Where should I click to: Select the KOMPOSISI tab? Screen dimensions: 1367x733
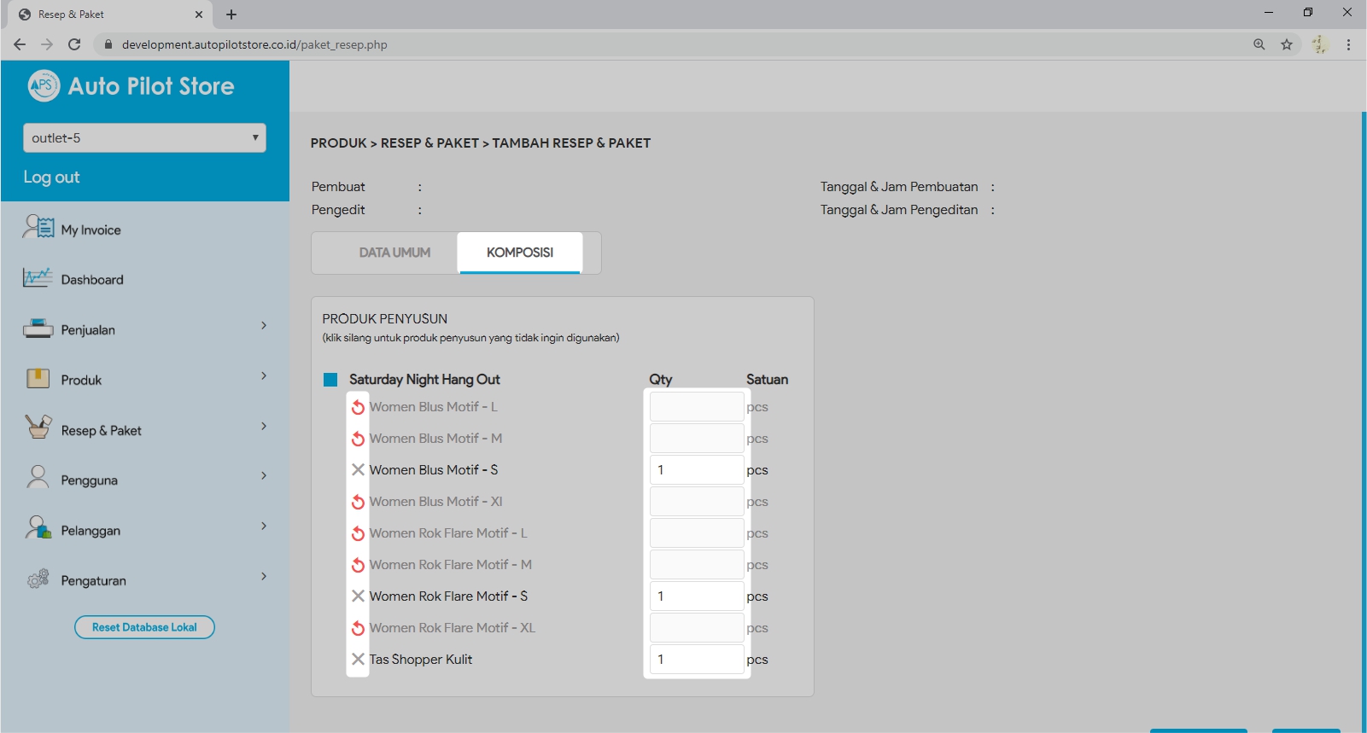click(x=519, y=253)
